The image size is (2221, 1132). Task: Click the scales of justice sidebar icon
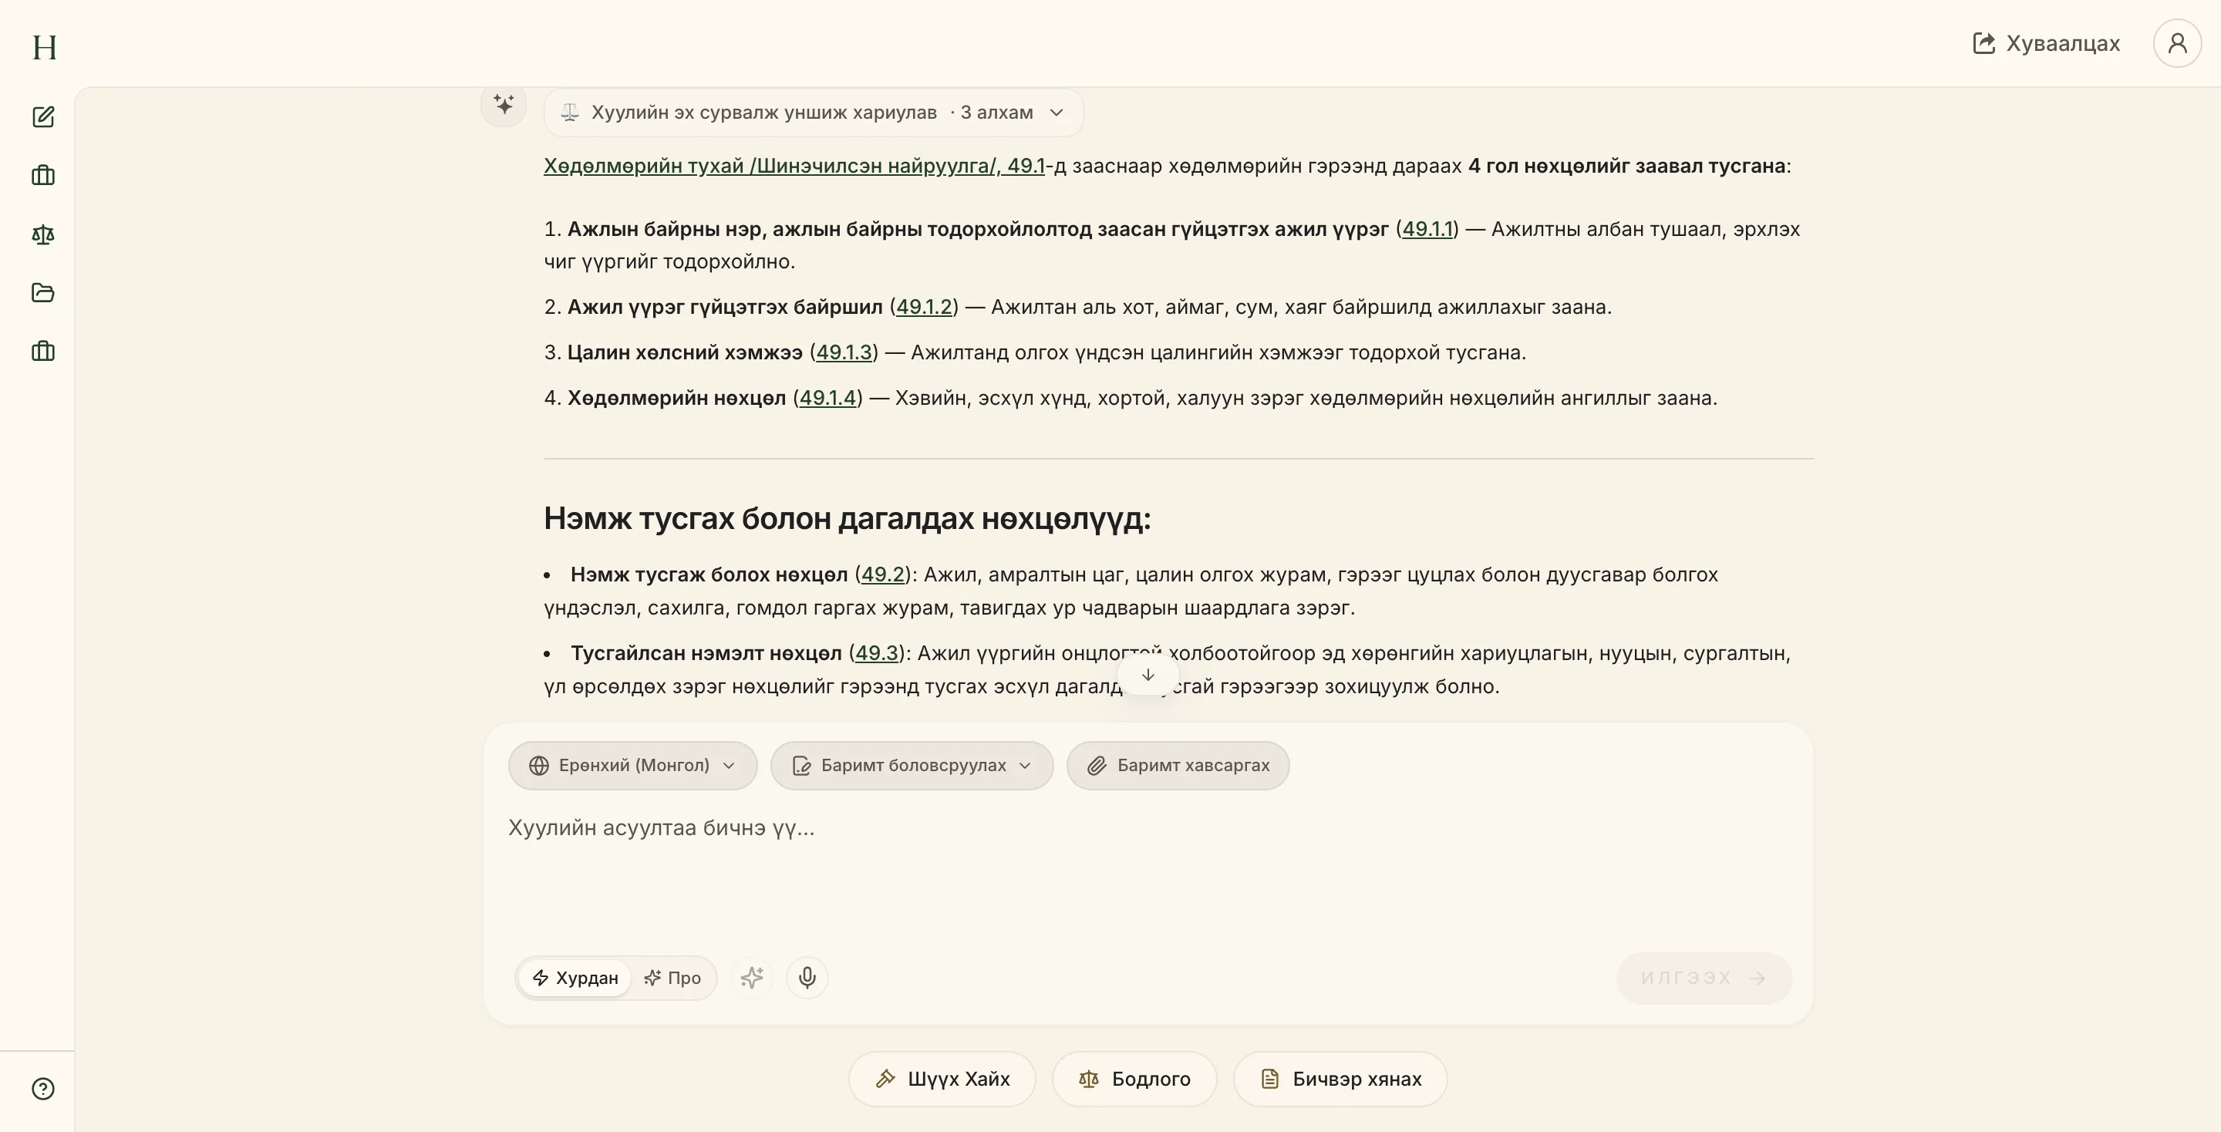click(43, 234)
